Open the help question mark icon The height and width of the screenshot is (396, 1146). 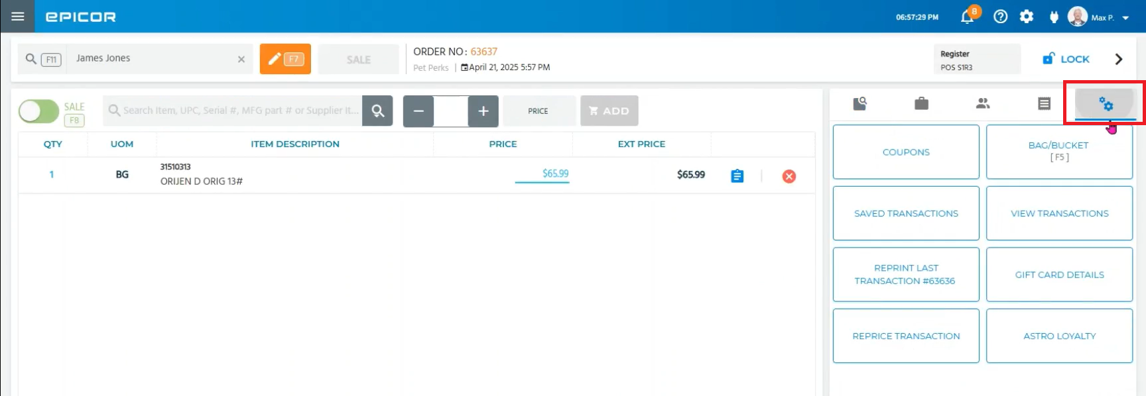tap(1000, 17)
